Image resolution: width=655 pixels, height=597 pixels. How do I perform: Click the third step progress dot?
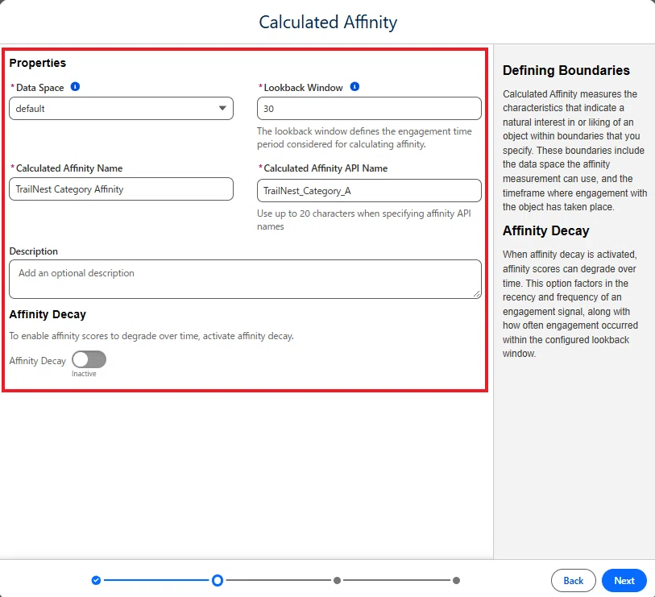337,580
